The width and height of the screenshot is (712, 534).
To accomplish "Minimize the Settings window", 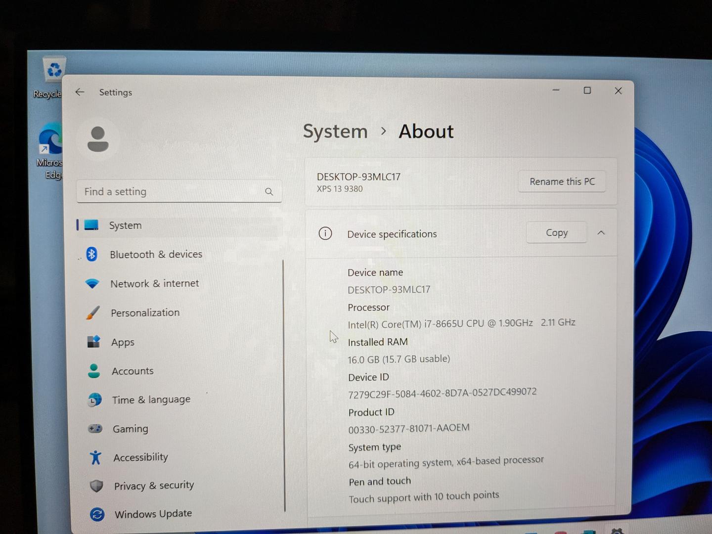I will point(556,90).
